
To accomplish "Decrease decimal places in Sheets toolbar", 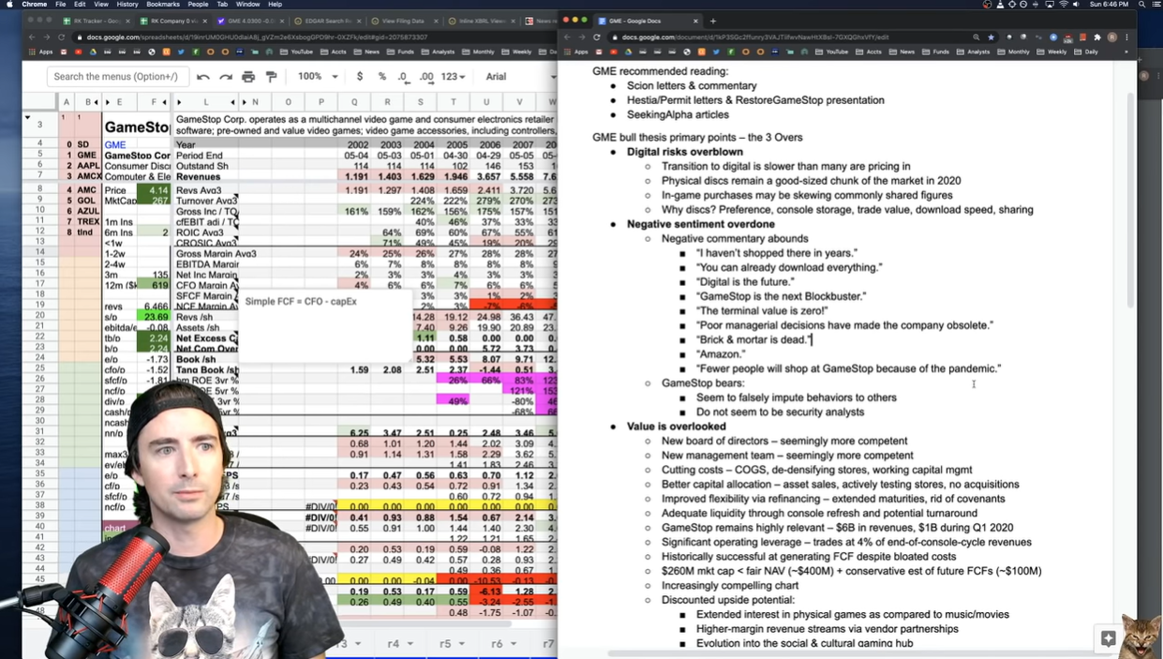I will coord(403,77).
